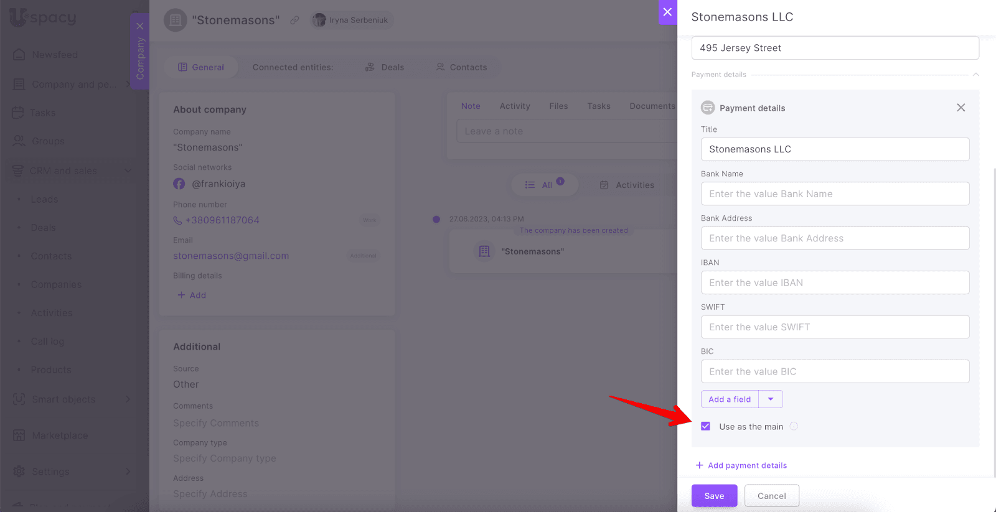Click the info icon beside Use as the main
Viewport: 996px width, 512px height.
(794, 426)
